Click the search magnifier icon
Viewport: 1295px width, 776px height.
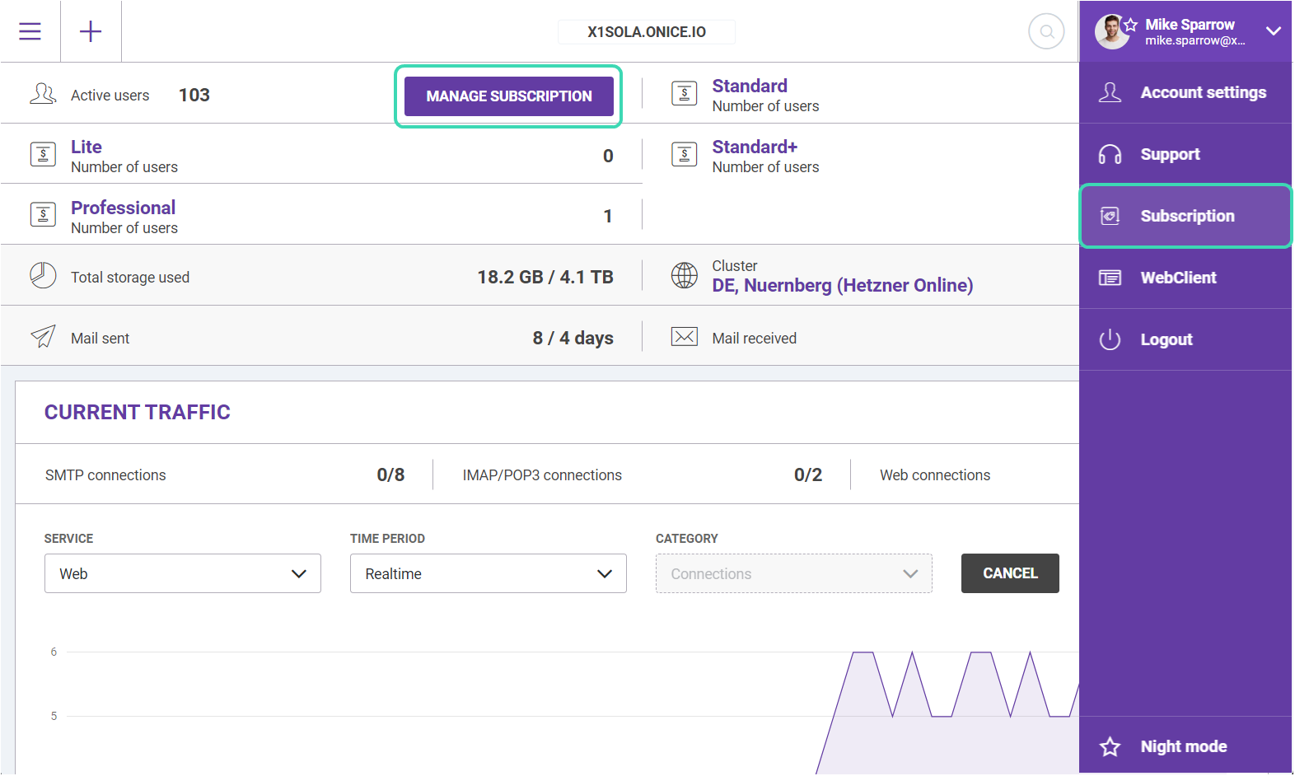coord(1046,32)
